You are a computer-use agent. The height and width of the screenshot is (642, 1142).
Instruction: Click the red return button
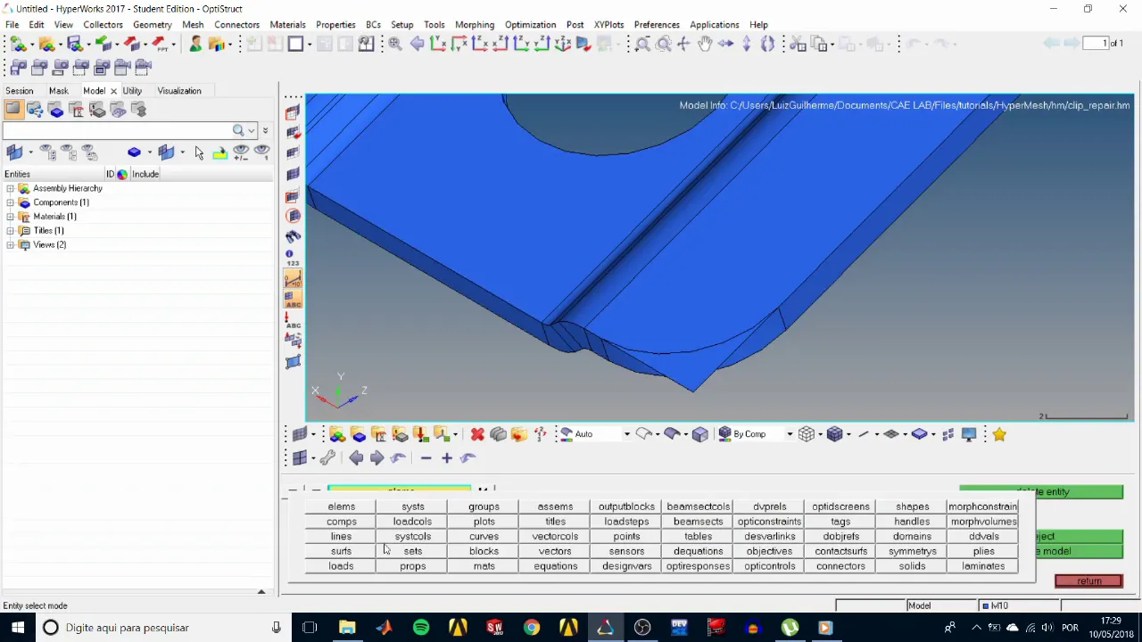click(x=1088, y=581)
